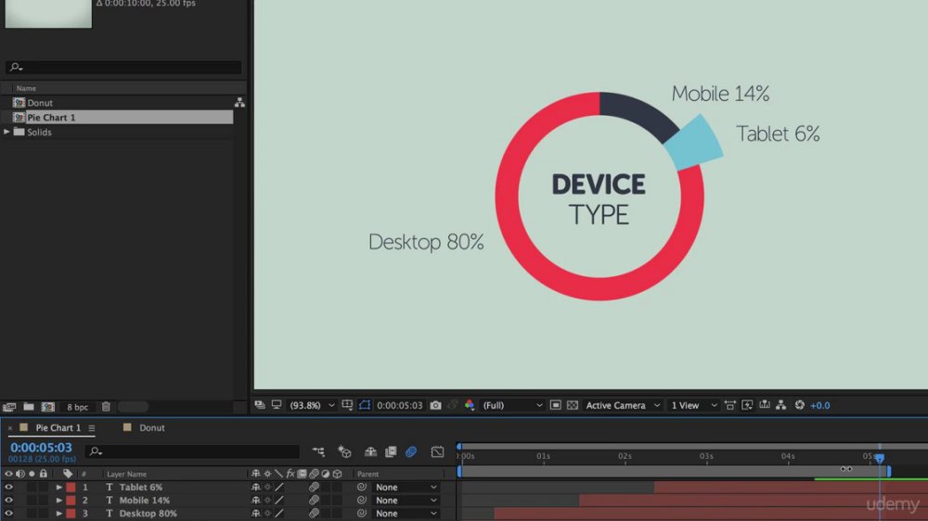Click the timeline layer search field
Screen dimensions: 928x521
click(x=192, y=451)
